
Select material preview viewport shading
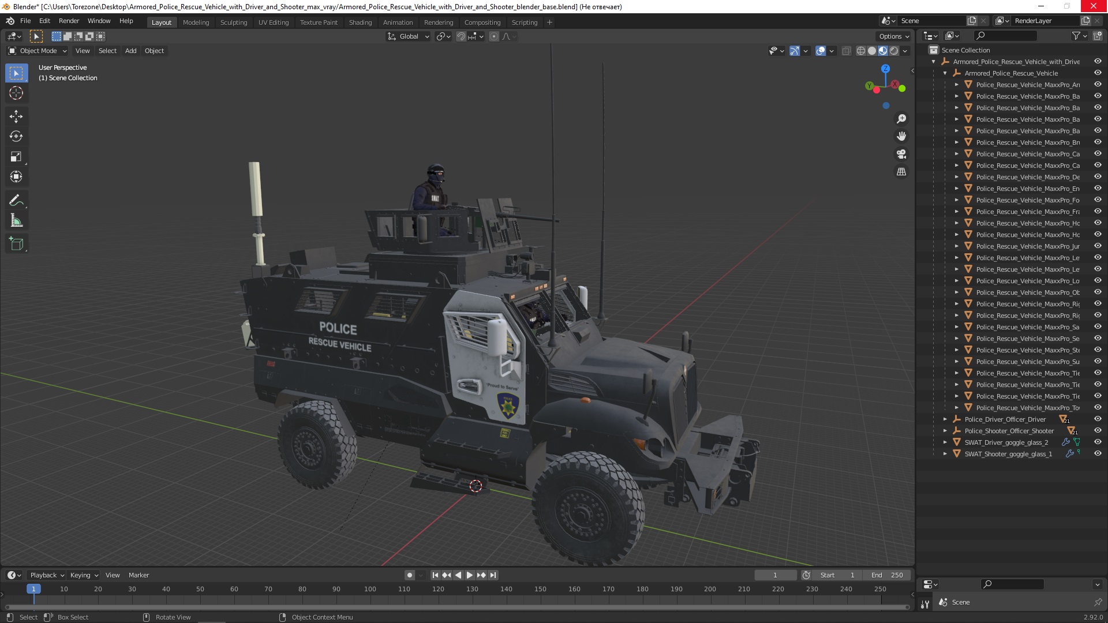[883, 51]
